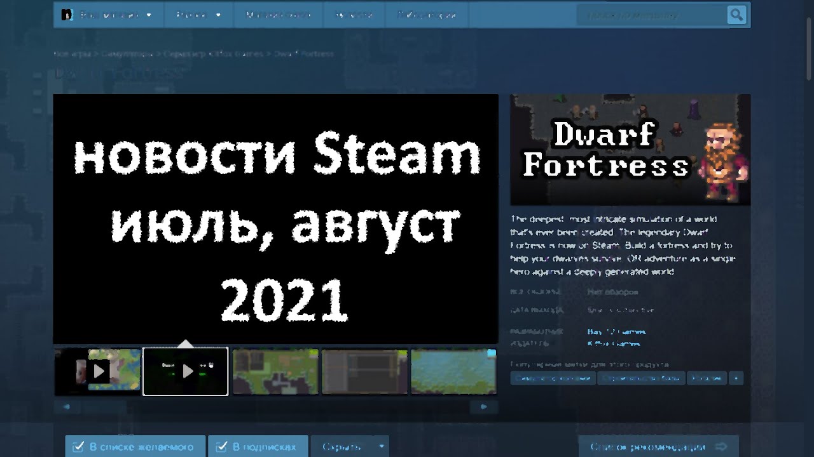Open publisher link Kitfox Games
The image size is (814, 457).
click(x=614, y=343)
